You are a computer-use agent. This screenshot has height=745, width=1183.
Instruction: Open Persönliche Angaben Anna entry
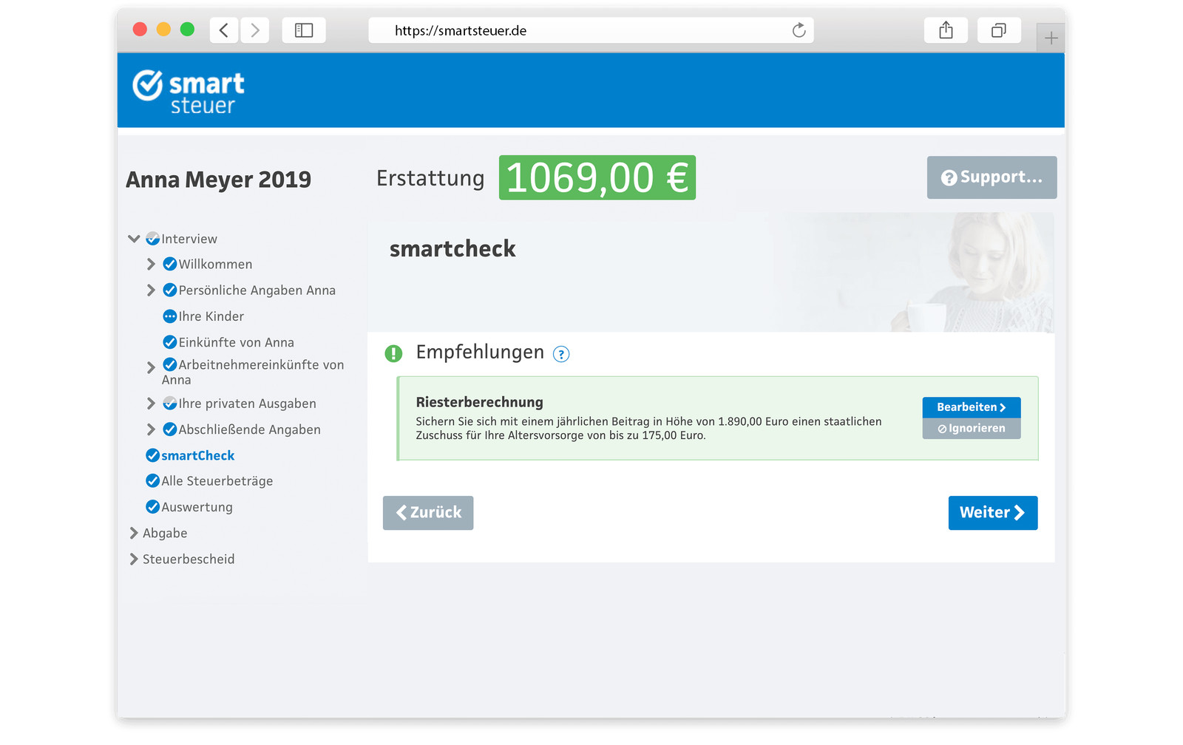click(257, 290)
